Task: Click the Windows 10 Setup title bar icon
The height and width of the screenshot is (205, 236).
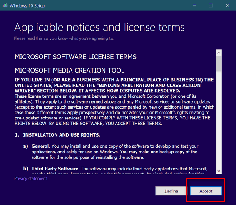Action: [5, 6]
